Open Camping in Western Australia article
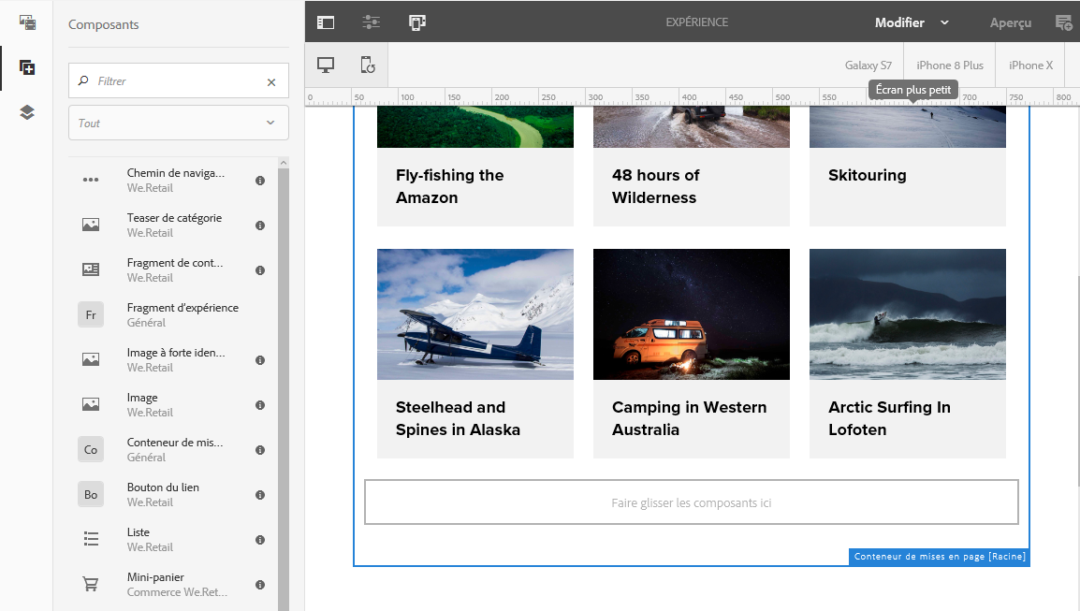The width and height of the screenshot is (1080, 611). pos(690,418)
